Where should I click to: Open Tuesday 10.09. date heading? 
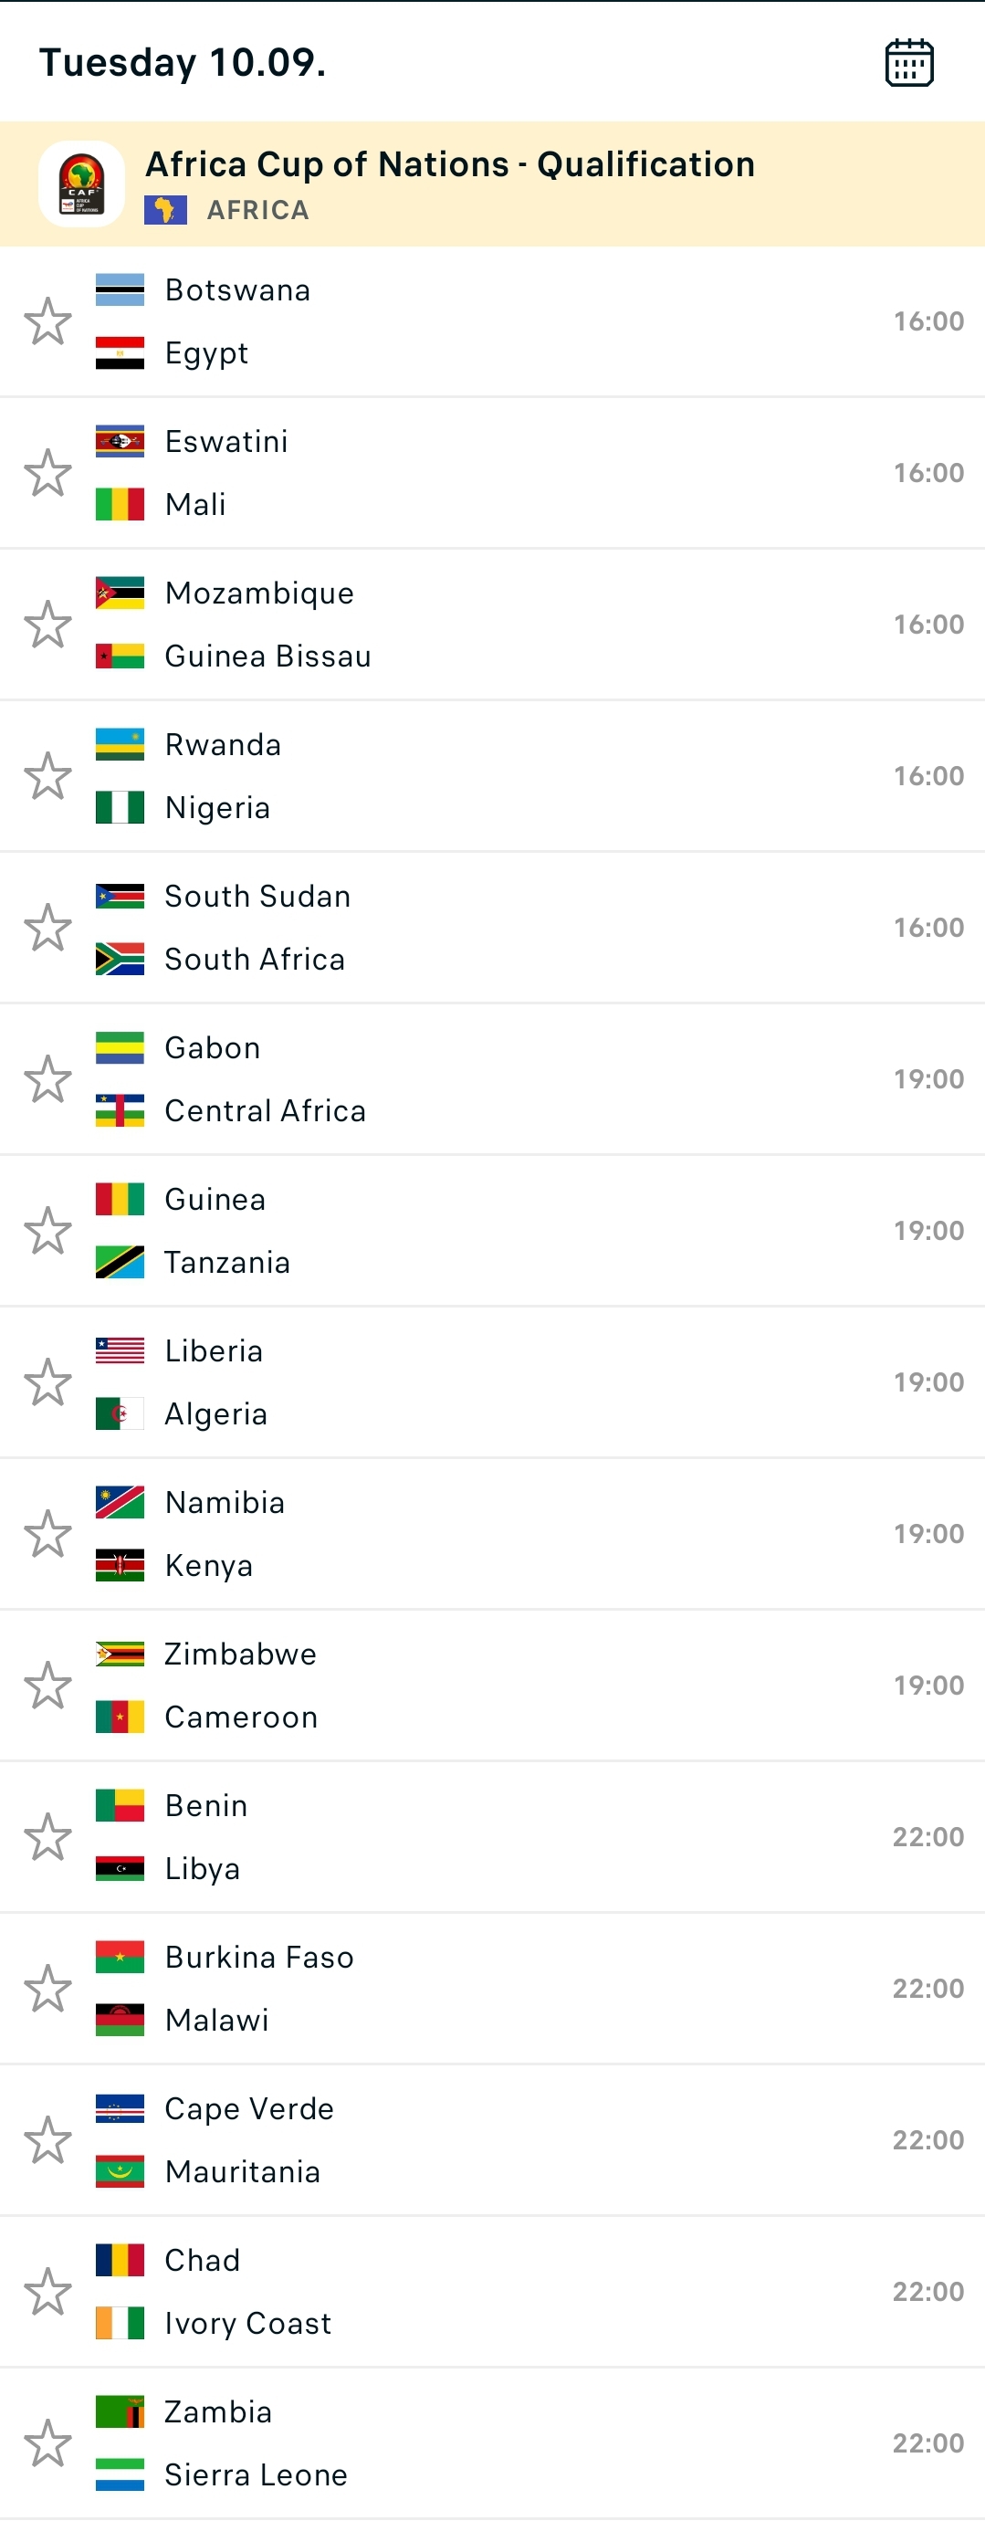[x=183, y=63]
